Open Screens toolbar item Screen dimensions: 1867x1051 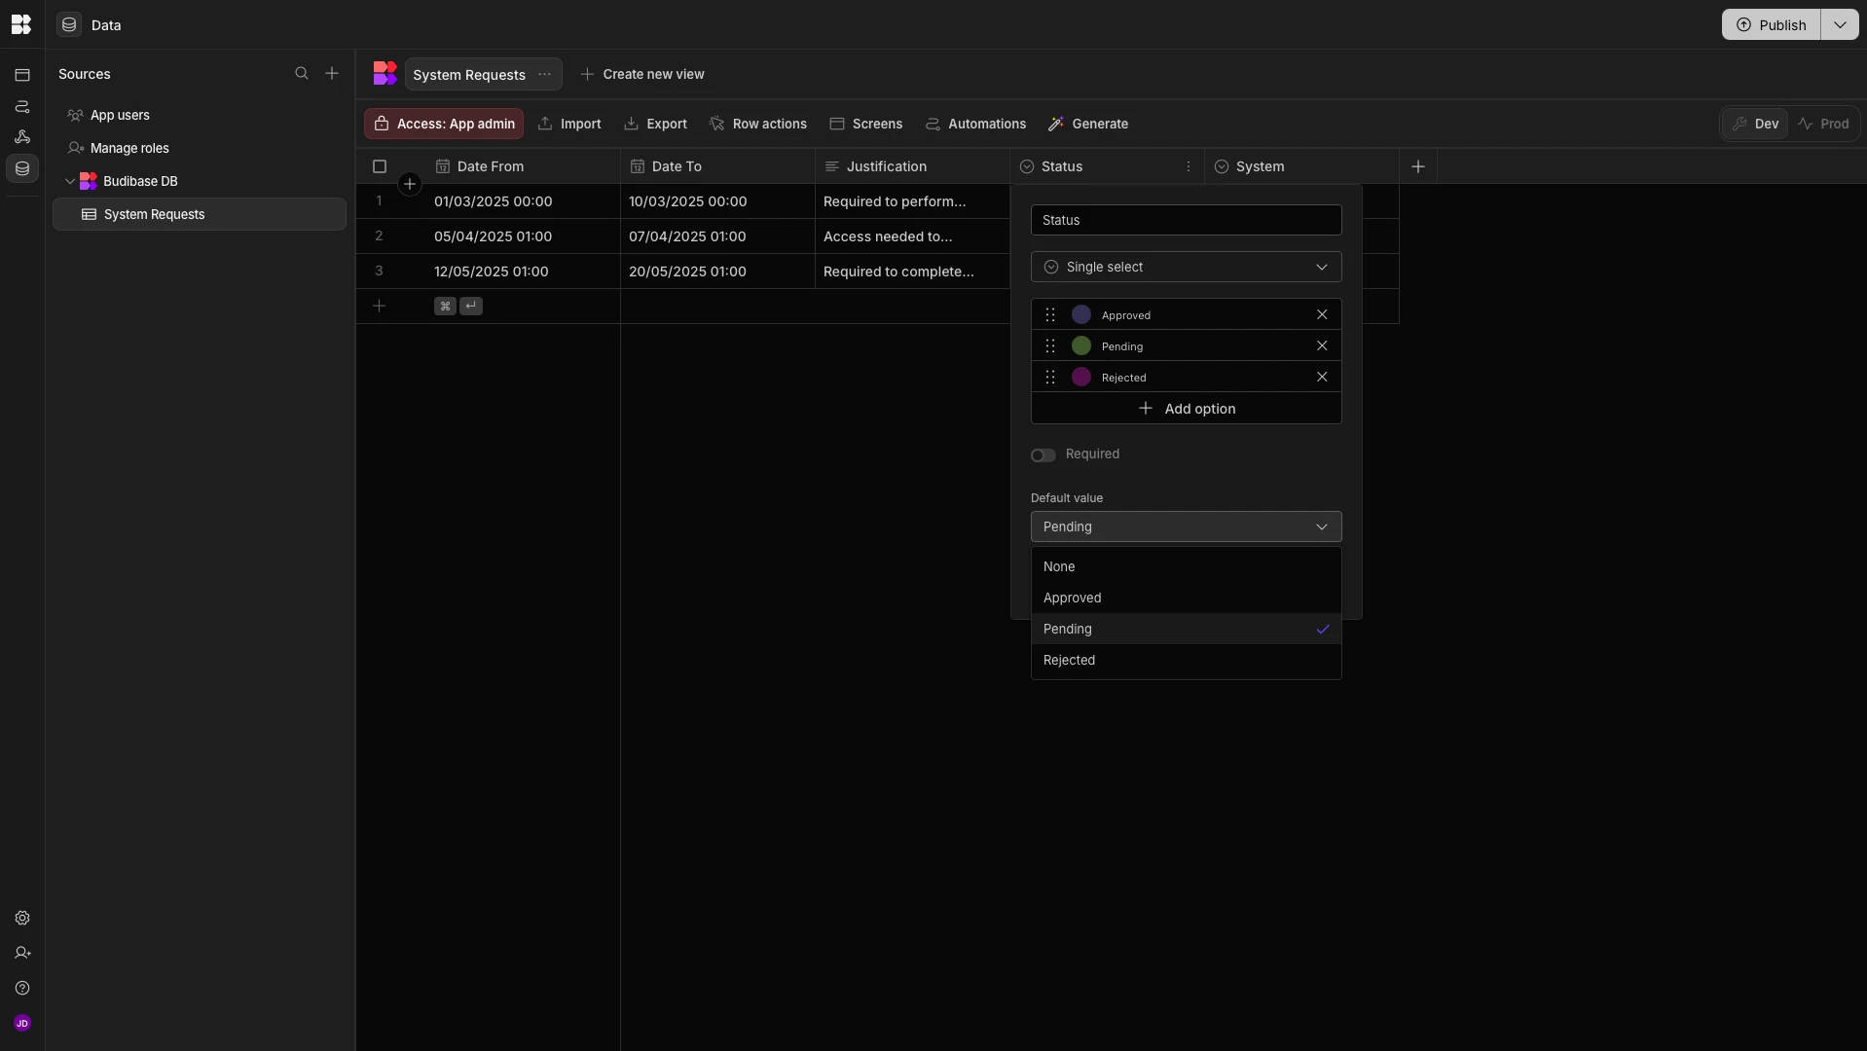pos(865,124)
